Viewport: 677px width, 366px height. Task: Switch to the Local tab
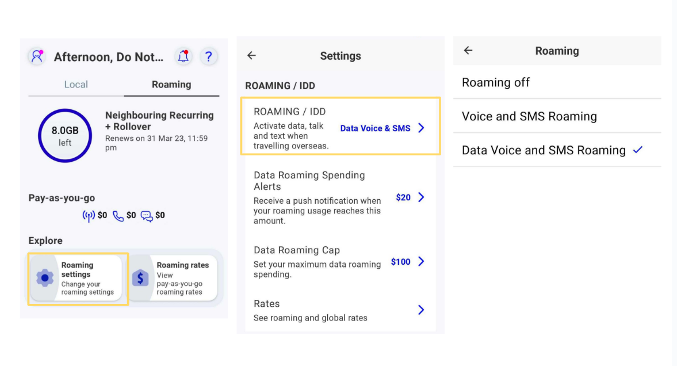click(76, 85)
